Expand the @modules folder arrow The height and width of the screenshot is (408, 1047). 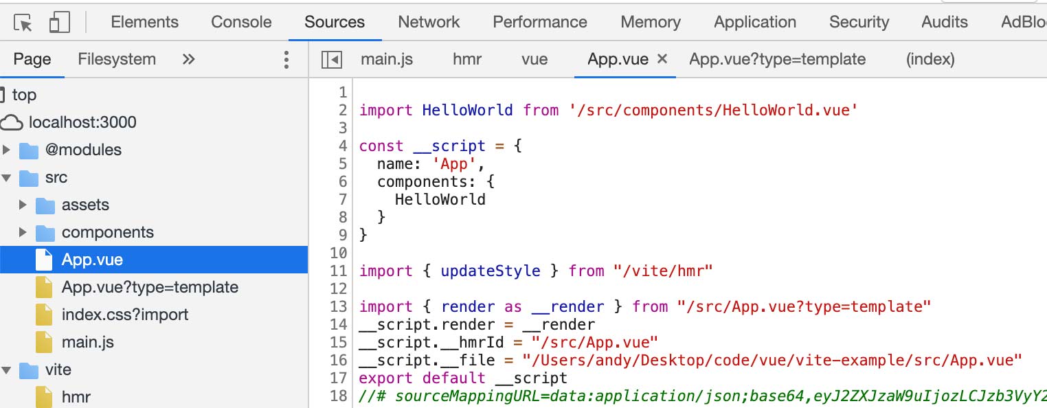(x=7, y=150)
